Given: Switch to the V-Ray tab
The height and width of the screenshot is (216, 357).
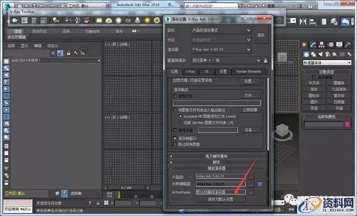Looking at the screenshot, I should pos(191,72).
